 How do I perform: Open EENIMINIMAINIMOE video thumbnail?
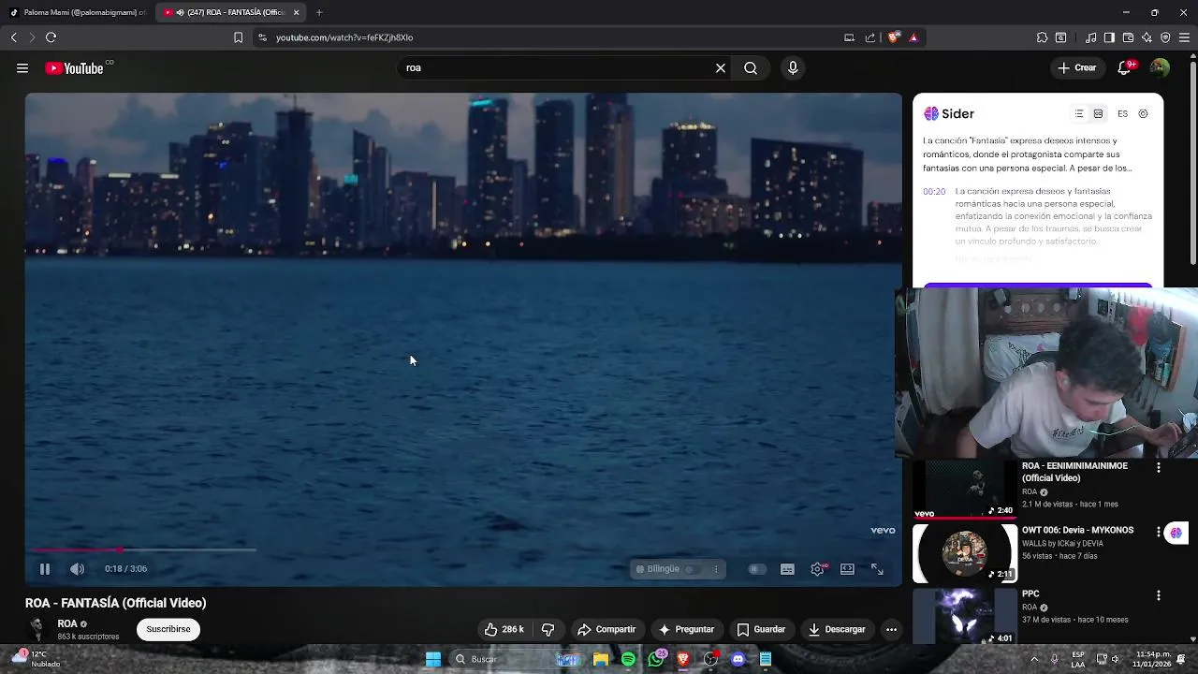coord(965,489)
